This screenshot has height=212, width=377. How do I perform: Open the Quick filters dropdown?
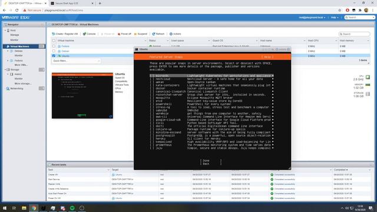click(76, 61)
